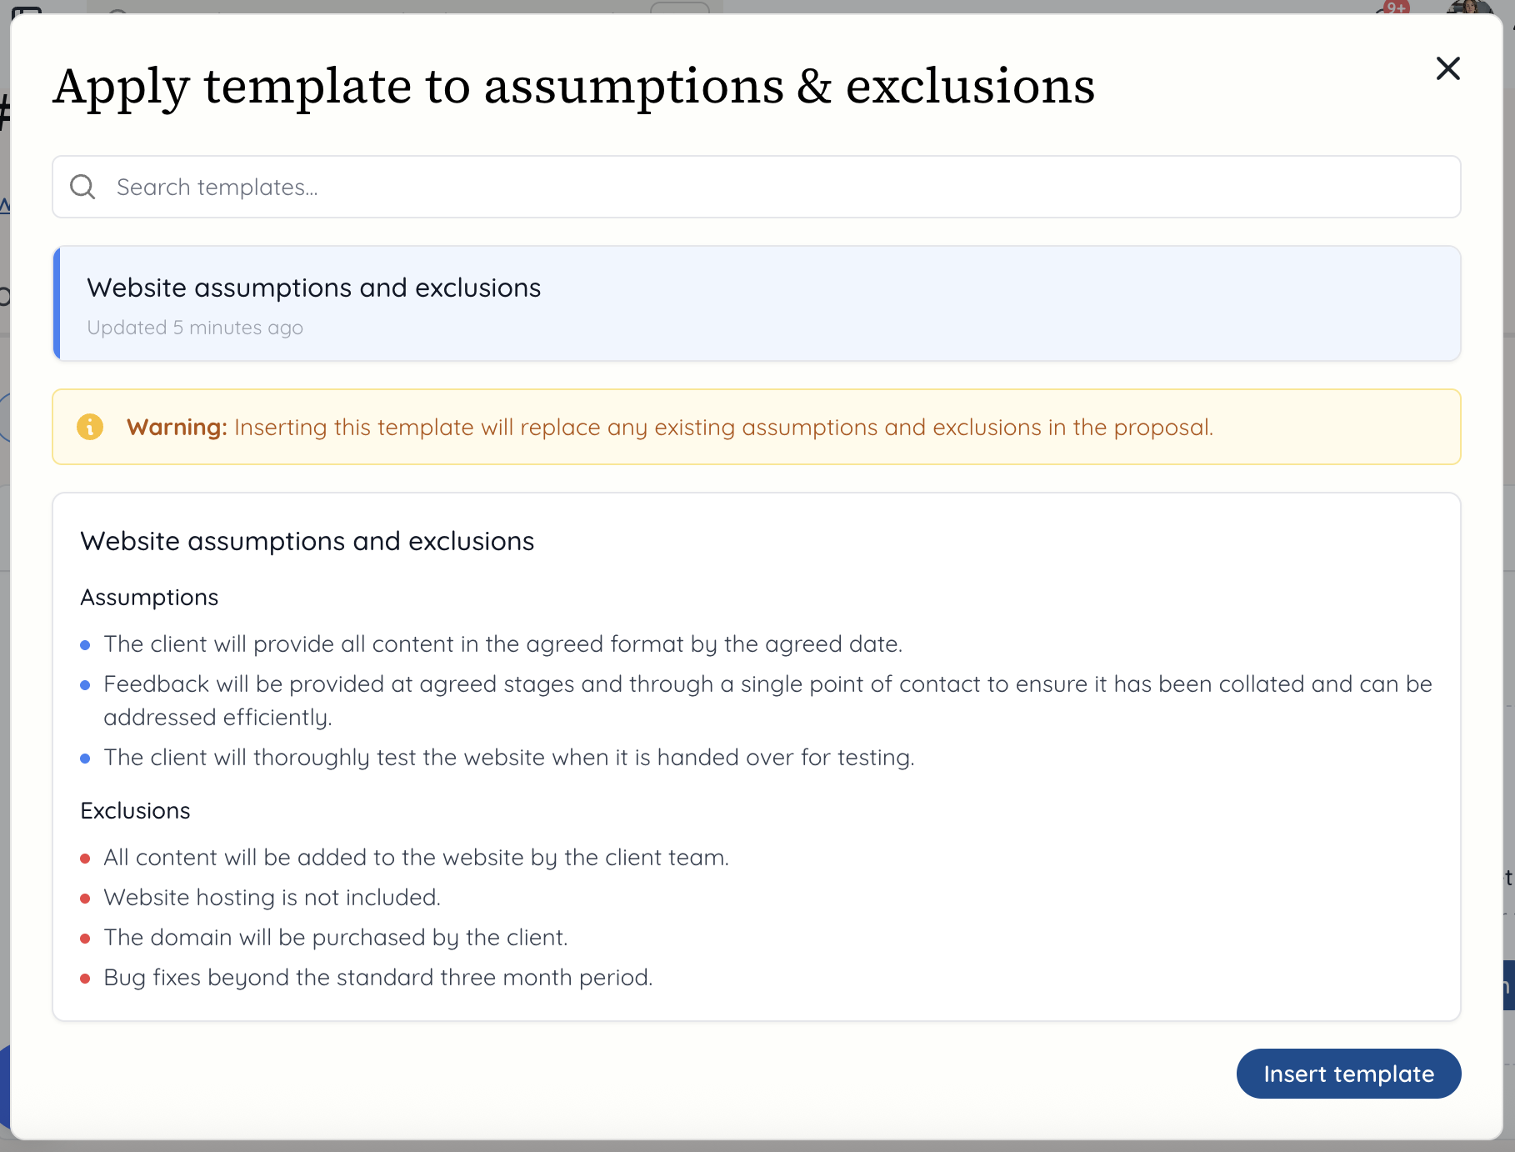Click the blue bullet beside the first assumption
1515x1152 pixels.
(86, 644)
